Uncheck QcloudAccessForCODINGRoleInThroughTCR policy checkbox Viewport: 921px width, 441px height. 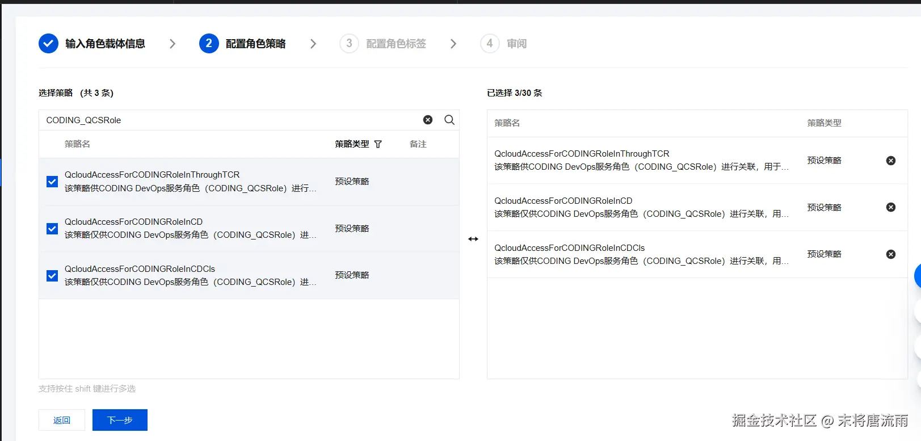coord(52,182)
